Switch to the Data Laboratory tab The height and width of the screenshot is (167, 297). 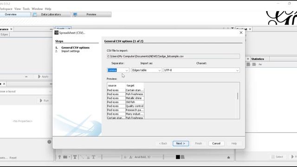coord(51,14)
